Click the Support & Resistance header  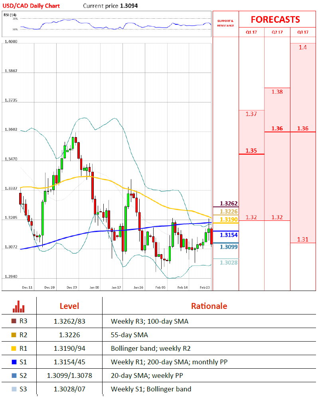coord(225,23)
